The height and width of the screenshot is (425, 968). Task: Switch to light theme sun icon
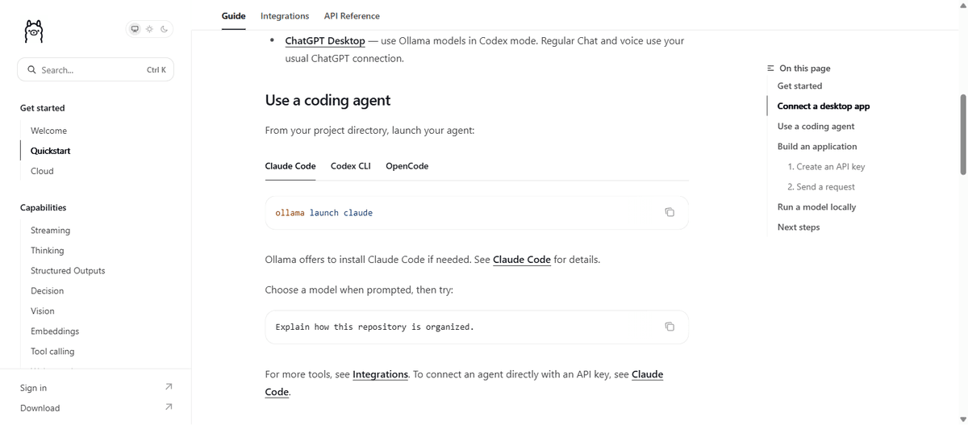(x=149, y=29)
